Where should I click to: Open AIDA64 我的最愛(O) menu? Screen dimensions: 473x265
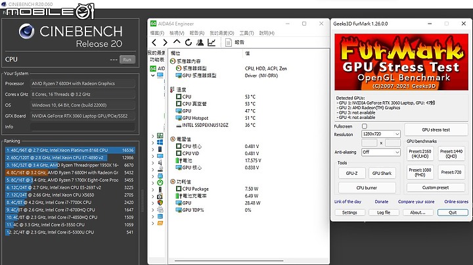coord(222,33)
